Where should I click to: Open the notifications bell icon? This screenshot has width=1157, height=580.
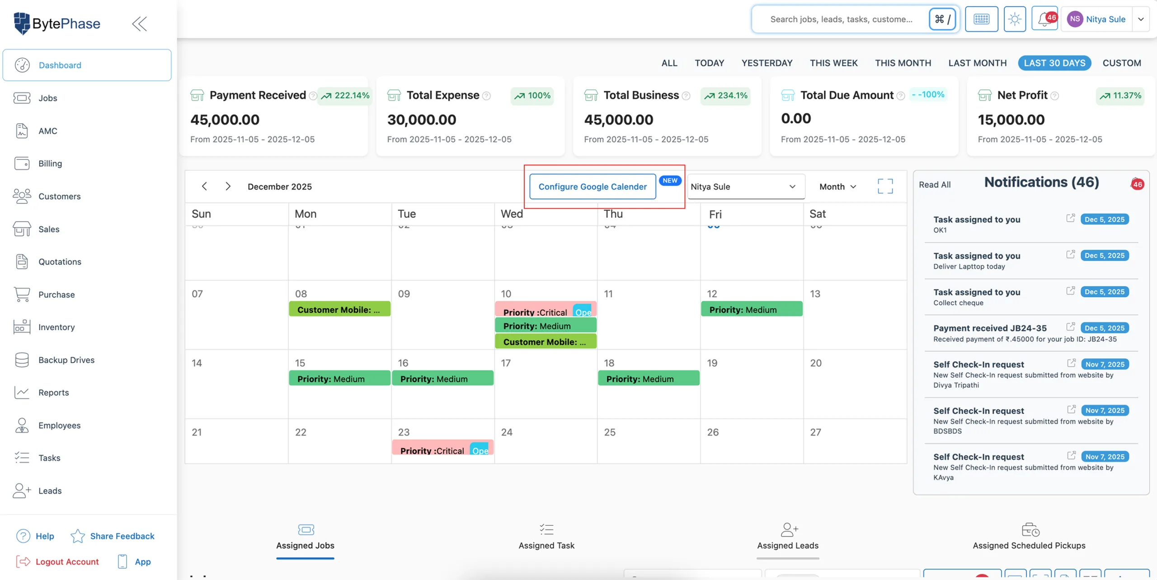tap(1043, 19)
